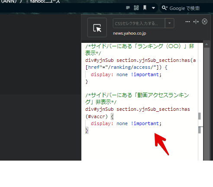
Task: Click the comment about 動画アクセスランキング
Action: [x=137, y=99]
